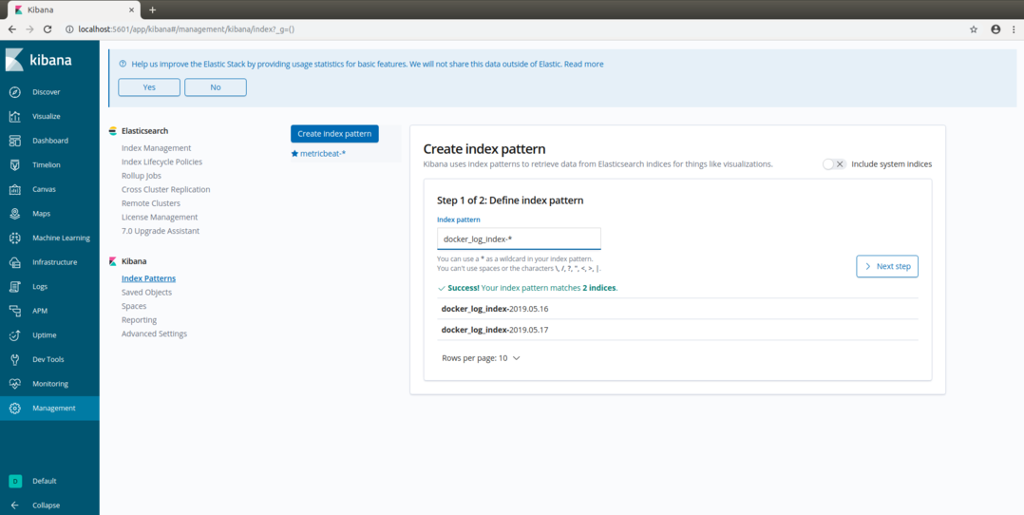Open Monitoring heartbeat icon
1024x515 pixels.
[x=14, y=384]
